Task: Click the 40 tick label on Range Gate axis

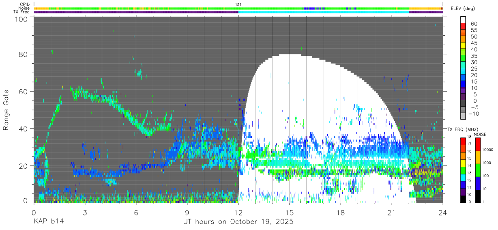Action: coord(23,129)
